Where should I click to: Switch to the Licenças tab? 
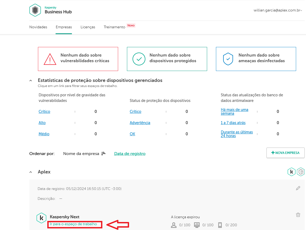pyautogui.click(x=88, y=27)
